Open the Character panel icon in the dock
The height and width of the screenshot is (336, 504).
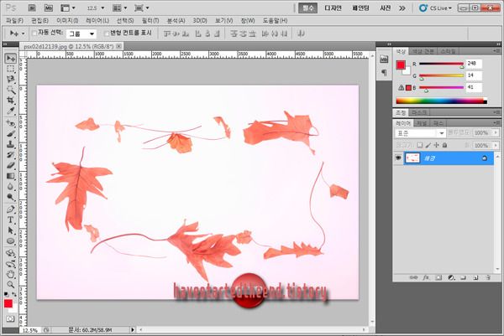coord(384,72)
